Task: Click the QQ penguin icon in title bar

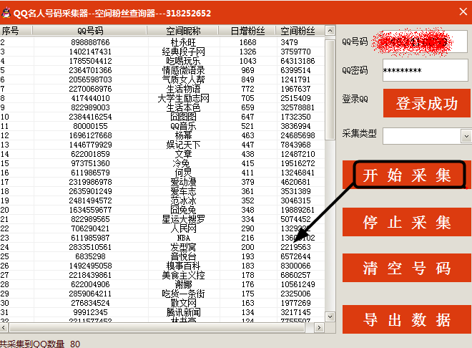Action: pos(6,13)
